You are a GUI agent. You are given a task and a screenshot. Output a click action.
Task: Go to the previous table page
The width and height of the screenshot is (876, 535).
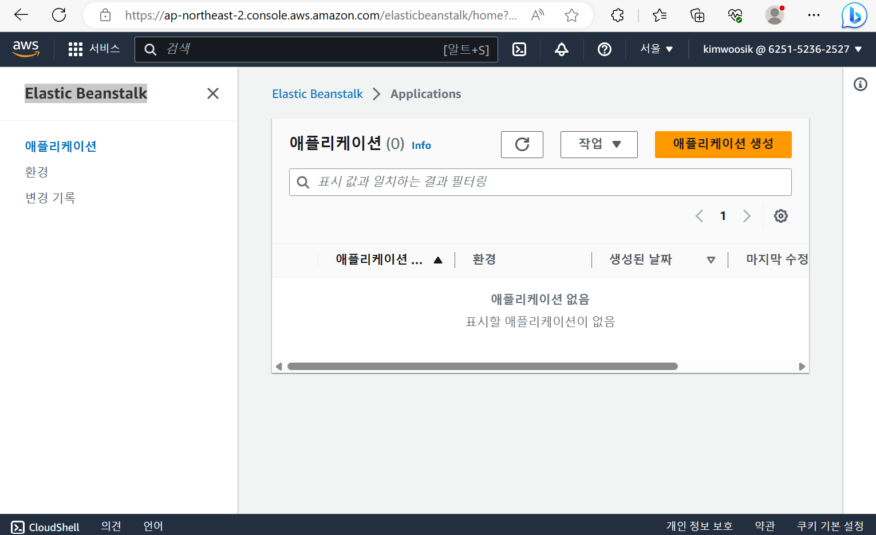[699, 216]
